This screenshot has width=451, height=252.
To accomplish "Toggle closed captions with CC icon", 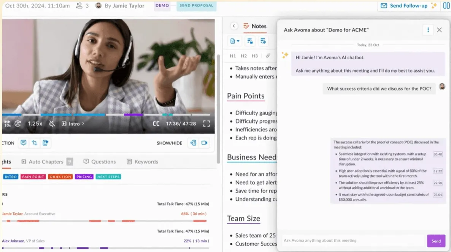I will pos(156,124).
